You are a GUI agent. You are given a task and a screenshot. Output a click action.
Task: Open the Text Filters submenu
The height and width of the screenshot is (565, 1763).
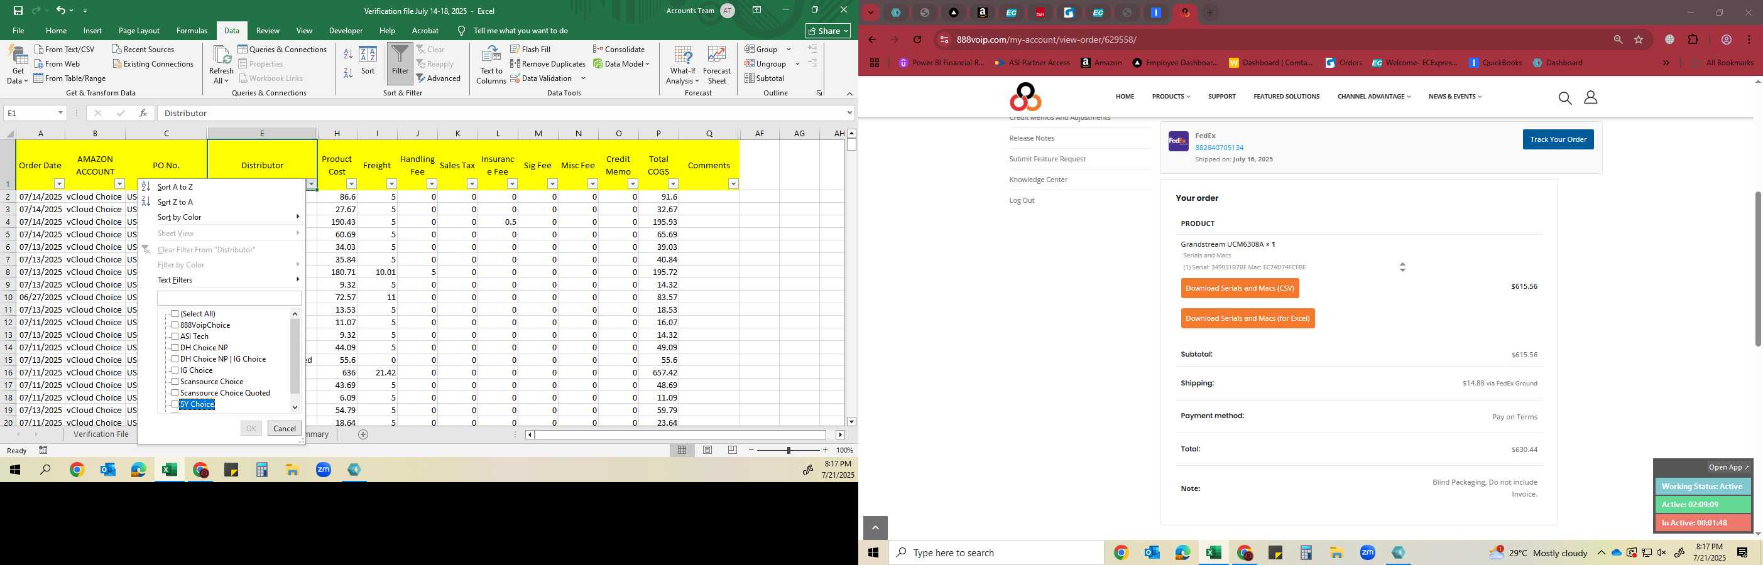coord(221,280)
